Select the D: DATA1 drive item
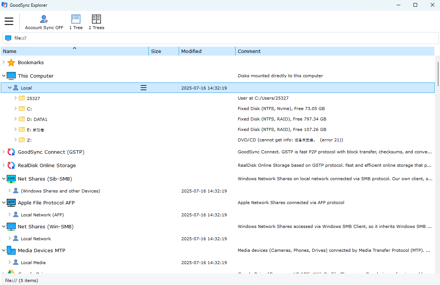The width and height of the screenshot is (440, 285). 37,119
